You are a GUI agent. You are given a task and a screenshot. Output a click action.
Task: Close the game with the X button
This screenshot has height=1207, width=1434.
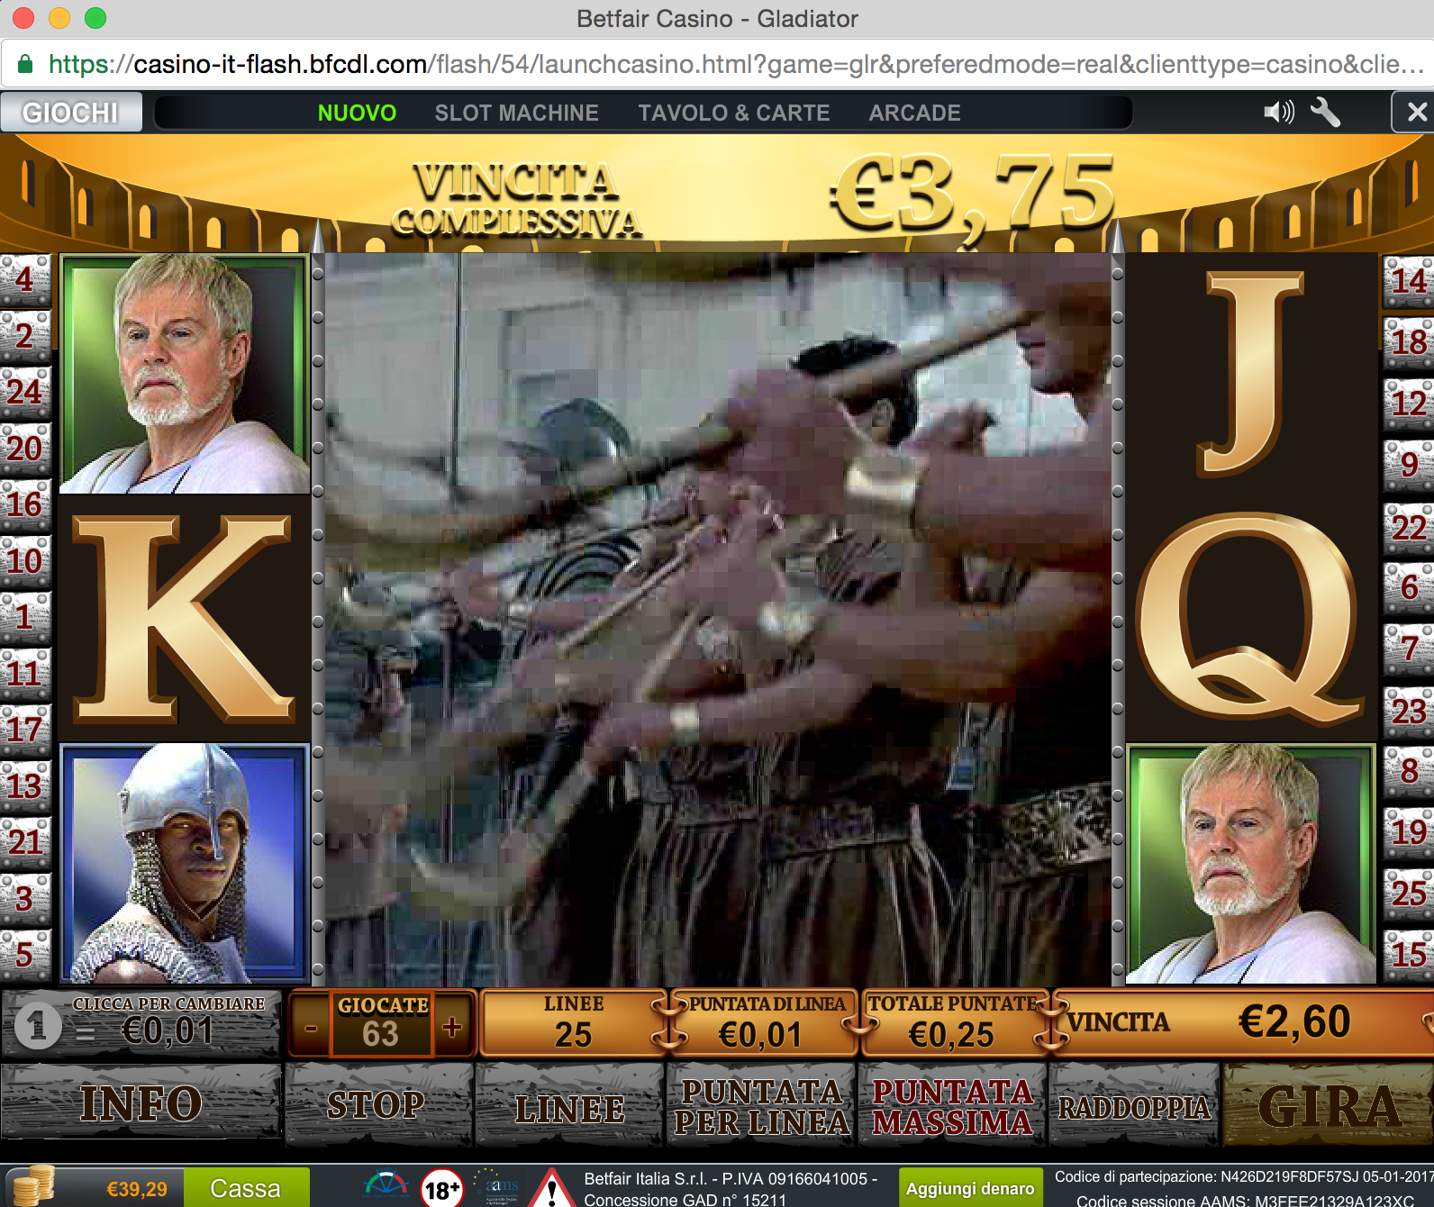1415,113
